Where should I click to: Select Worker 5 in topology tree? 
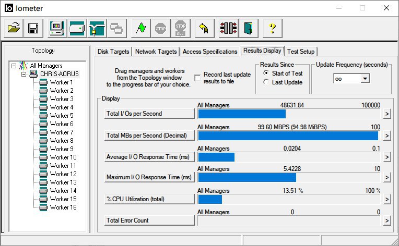point(62,116)
